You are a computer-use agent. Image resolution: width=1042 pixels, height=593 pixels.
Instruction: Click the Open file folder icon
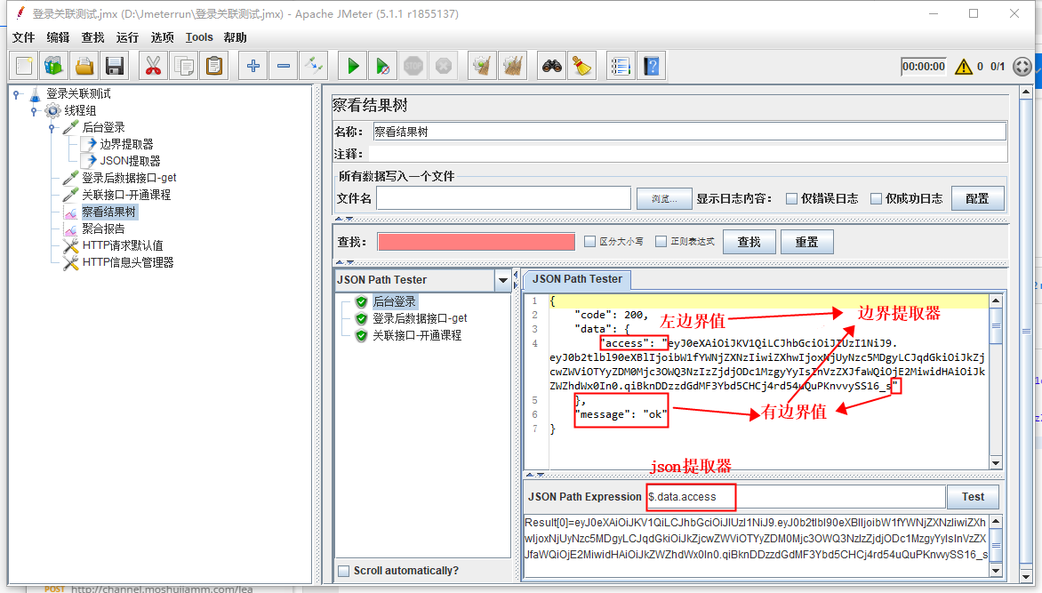(84, 66)
